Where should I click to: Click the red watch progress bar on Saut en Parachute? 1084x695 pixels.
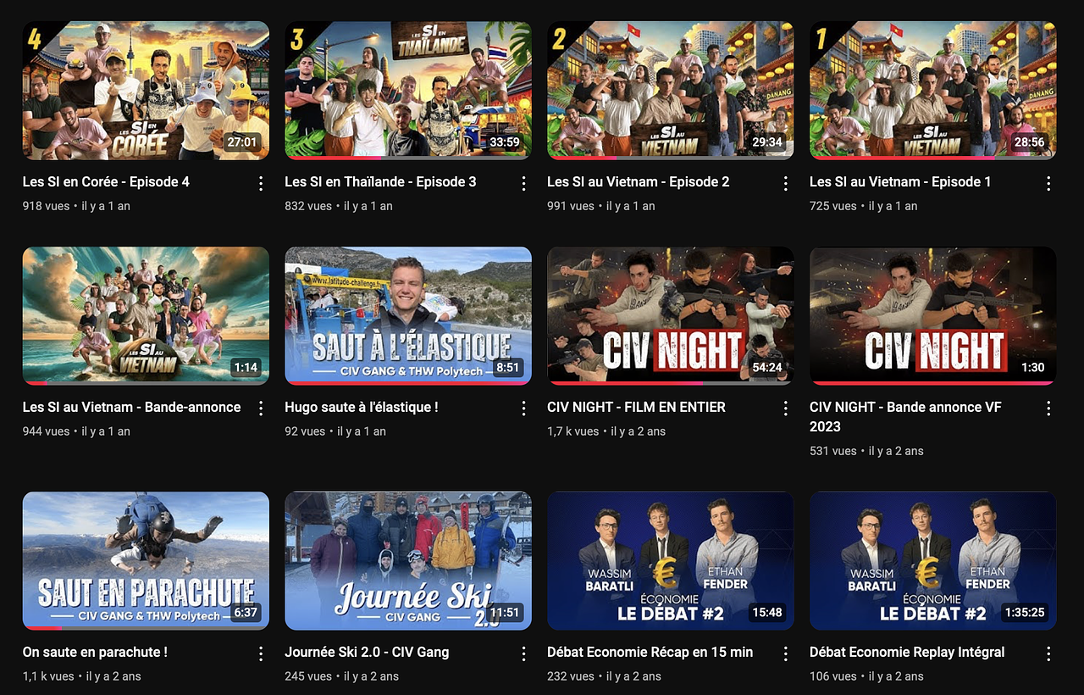(x=42, y=628)
